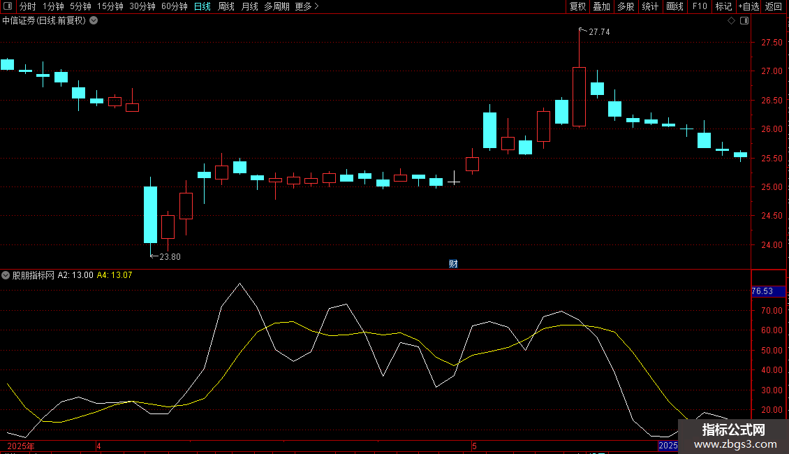Viewport: 789px width, 454px height.
Task: Switch to 分时 intraday view
Action: 28,6
